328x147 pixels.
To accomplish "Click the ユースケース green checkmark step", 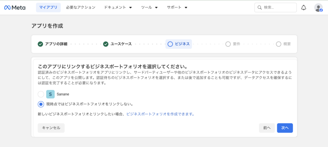I will point(106,44).
